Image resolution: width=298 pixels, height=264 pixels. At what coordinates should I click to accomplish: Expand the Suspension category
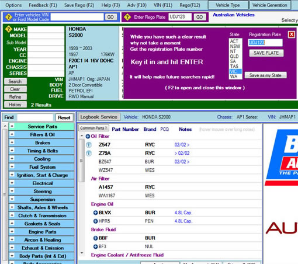point(12,199)
